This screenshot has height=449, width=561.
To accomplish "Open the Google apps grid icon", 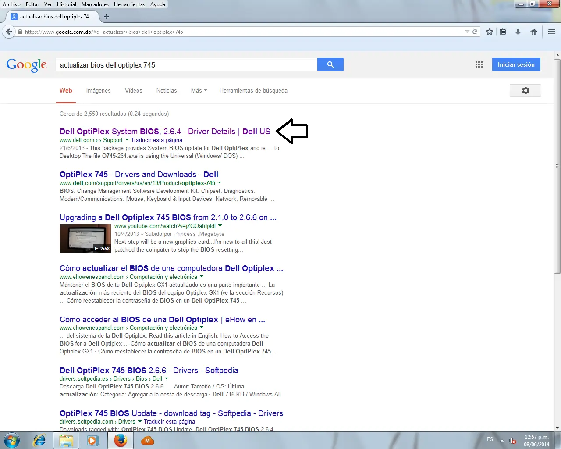I will point(479,64).
